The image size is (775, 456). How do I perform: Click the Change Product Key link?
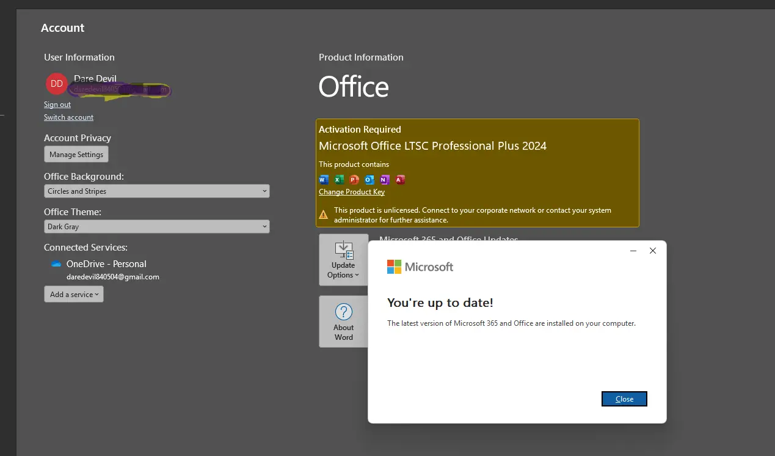352,192
